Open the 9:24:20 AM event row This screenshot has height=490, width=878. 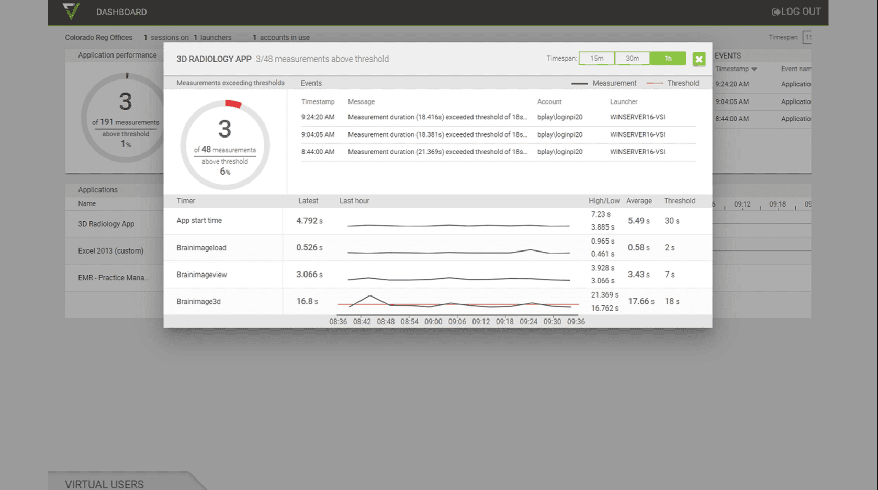[437, 117]
